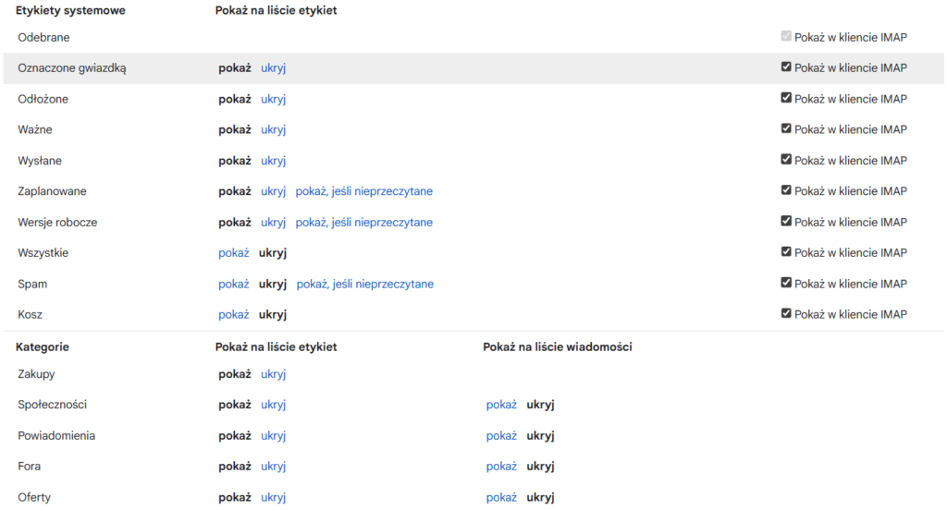Click bold 'pokaż' for Zakupy
The height and width of the screenshot is (510, 947).
click(x=234, y=374)
